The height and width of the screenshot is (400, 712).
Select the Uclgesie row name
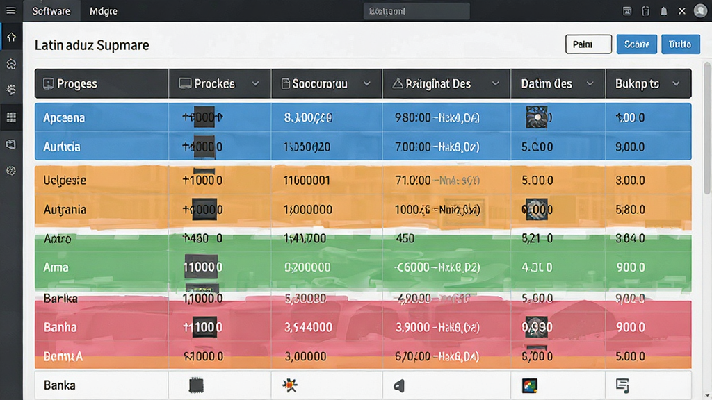(x=65, y=181)
